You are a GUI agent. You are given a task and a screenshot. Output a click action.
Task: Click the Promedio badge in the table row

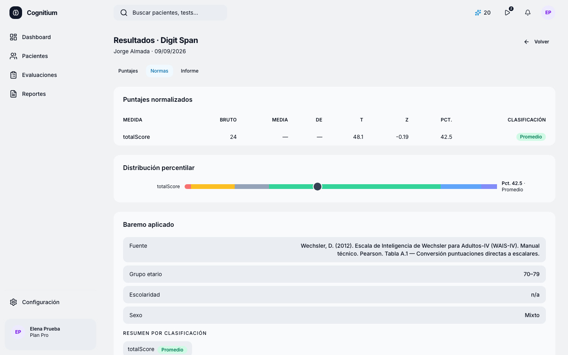click(x=531, y=137)
